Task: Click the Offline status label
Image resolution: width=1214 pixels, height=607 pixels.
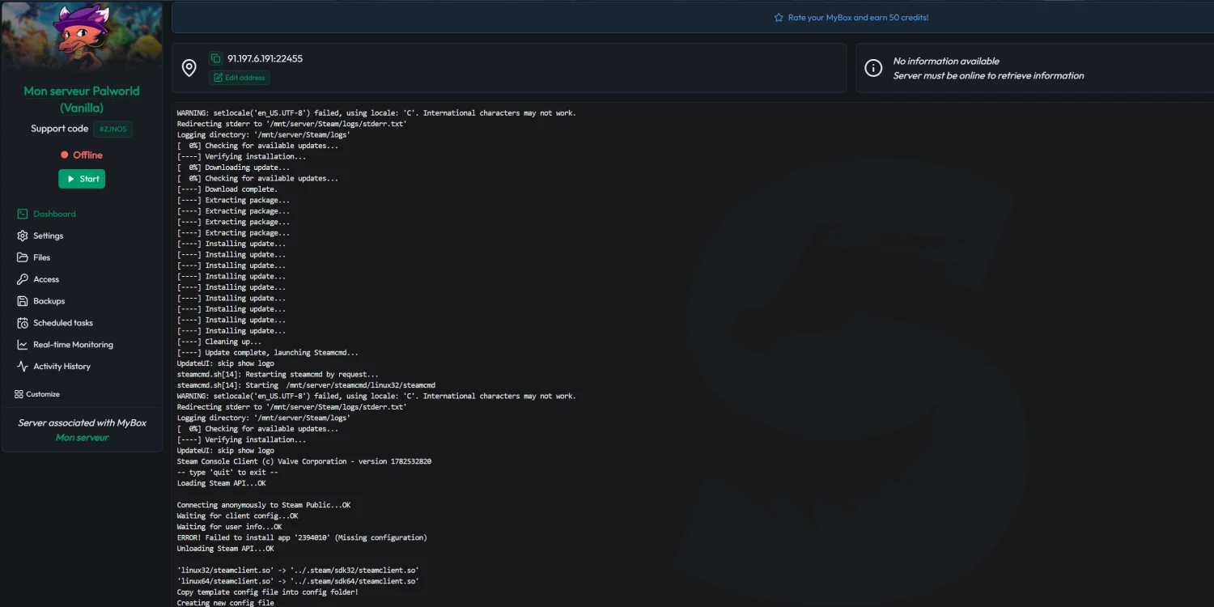Action: pyautogui.click(x=82, y=155)
